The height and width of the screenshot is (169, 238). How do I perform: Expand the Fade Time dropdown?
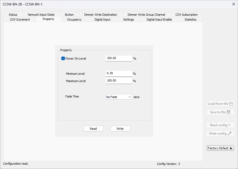(119, 97)
